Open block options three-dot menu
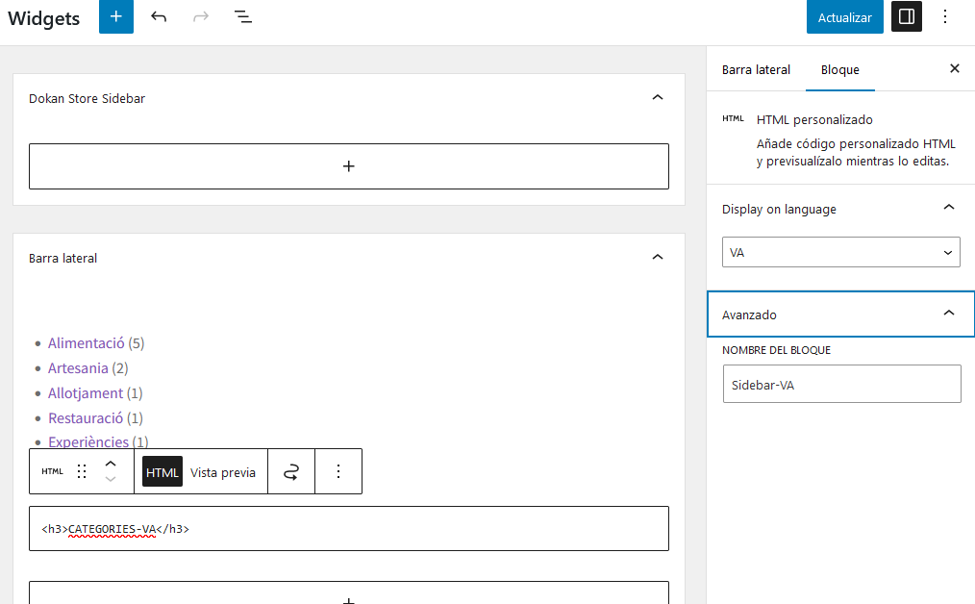 click(x=338, y=471)
